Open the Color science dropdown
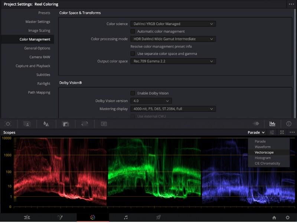This screenshot has height=223, width=297. [x=173, y=23]
